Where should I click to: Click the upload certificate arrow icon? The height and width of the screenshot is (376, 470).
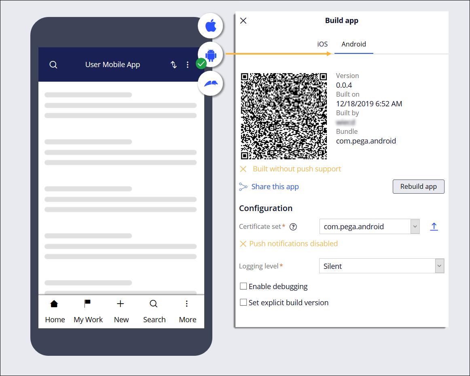434,226
